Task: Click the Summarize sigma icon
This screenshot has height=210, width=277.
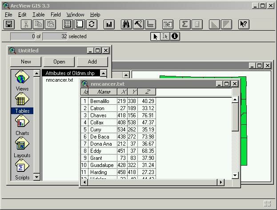Action: [x=185, y=24]
